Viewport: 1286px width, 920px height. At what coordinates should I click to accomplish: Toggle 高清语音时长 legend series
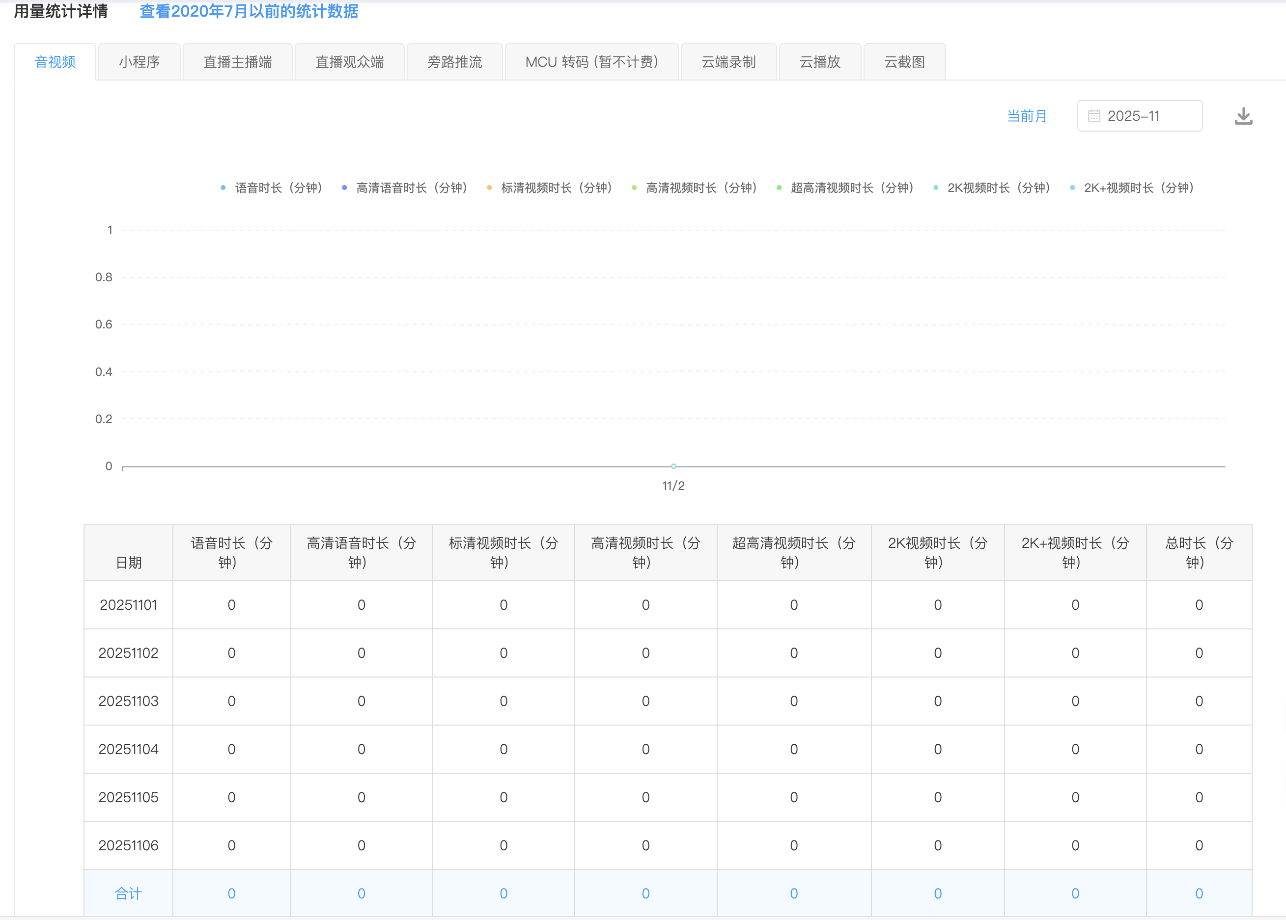[405, 188]
